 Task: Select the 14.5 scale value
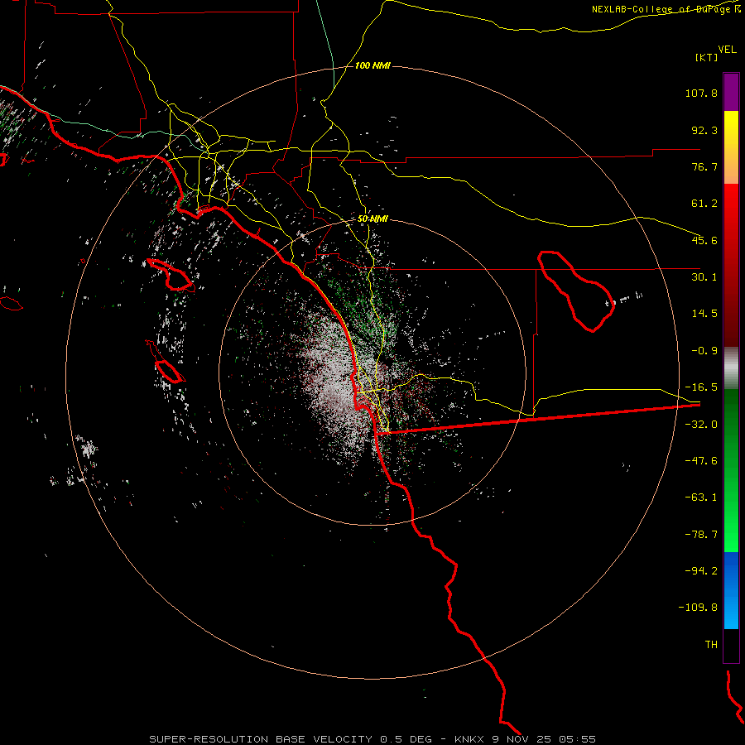[x=704, y=314]
